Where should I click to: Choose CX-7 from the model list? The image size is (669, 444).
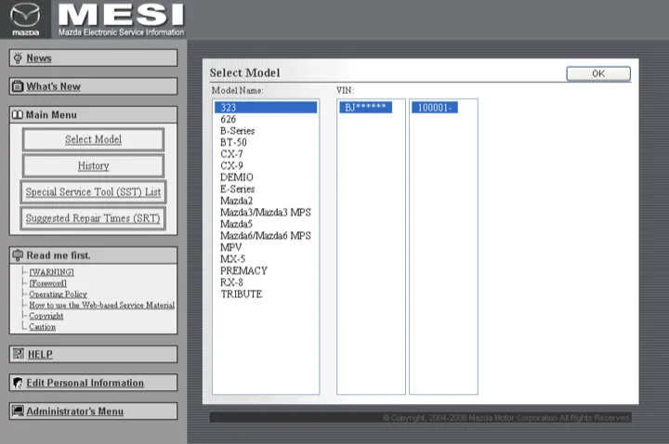pos(266,154)
